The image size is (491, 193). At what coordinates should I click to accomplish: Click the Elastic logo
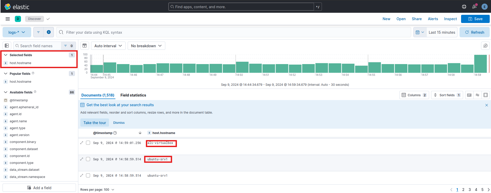pos(17,7)
